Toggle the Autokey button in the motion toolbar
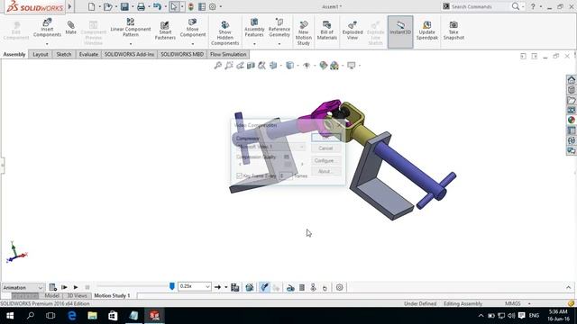577x324 pixels. point(264,287)
